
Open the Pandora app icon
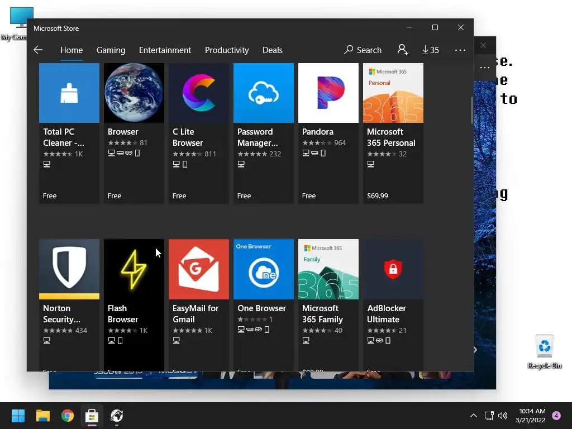(328, 93)
